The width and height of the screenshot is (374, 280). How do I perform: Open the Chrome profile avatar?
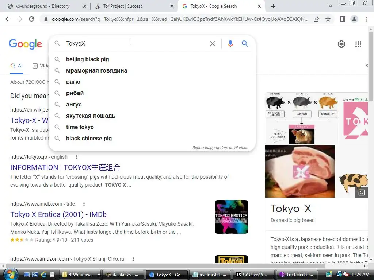point(354,19)
